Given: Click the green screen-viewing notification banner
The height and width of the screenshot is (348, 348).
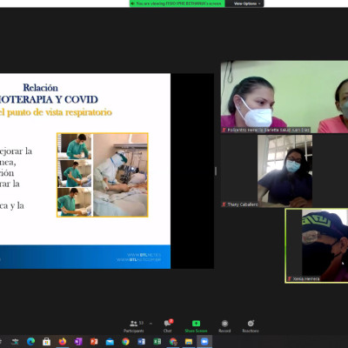Looking at the screenshot, I should point(177,3).
